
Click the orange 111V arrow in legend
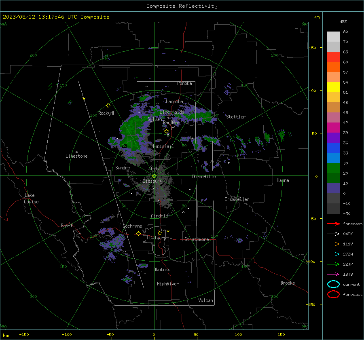[333, 244]
